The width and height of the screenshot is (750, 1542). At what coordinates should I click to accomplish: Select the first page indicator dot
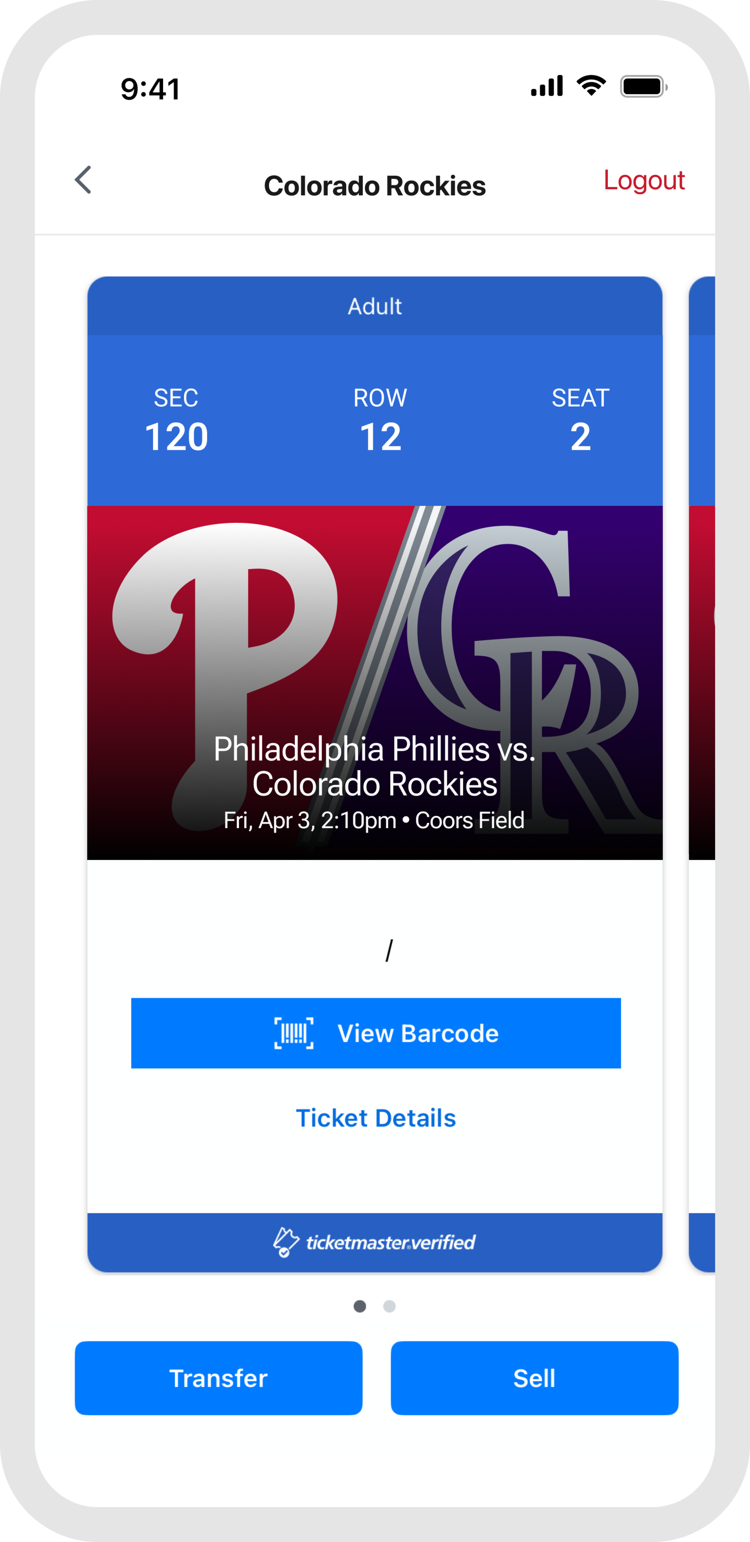[x=360, y=1306]
